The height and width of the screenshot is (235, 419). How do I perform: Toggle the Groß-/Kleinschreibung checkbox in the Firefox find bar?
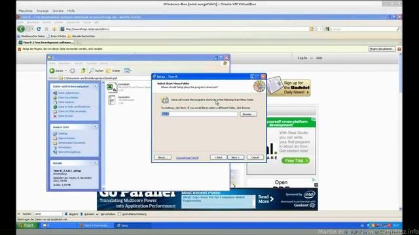click(119, 214)
